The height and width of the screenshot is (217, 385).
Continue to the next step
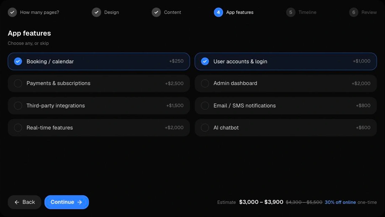(67, 202)
